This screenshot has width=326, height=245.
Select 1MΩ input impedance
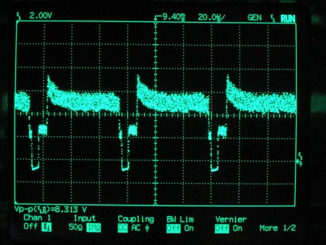94,228
